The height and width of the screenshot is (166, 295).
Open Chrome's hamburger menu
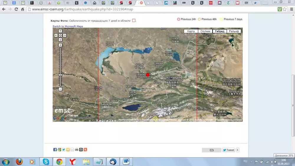coord(291,9)
